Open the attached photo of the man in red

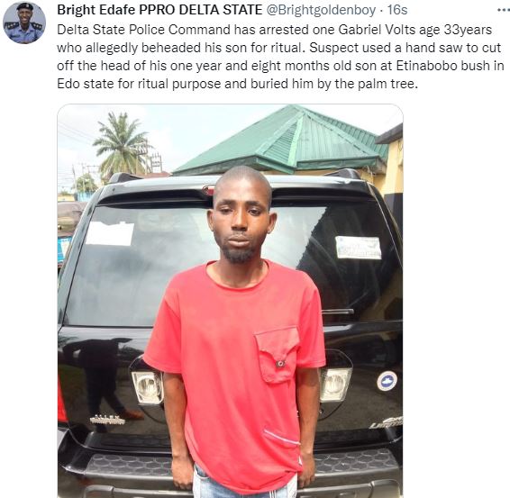click(x=231, y=301)
